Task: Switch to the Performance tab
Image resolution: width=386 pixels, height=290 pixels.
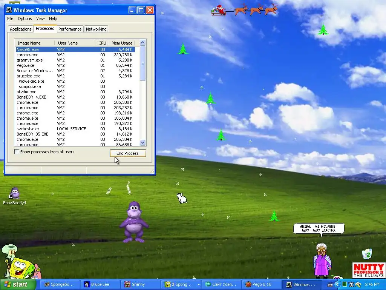Action: [x=70, y=29]
